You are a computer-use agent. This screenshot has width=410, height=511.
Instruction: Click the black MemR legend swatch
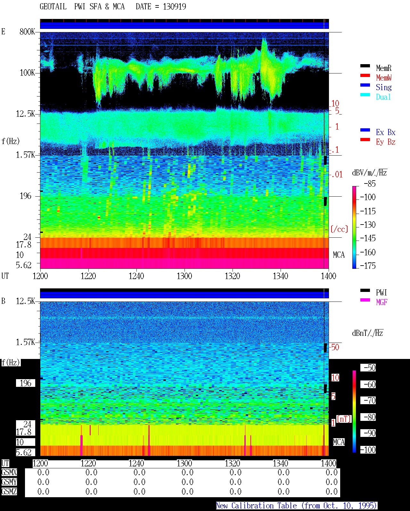[365, 66]
